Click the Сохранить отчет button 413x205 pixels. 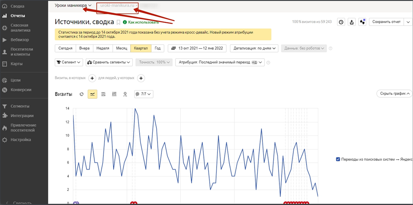[x=387, y=22]
